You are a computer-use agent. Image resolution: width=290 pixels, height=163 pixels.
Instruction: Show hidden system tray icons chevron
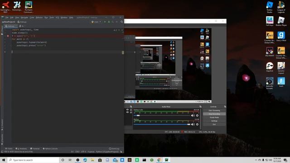pyautogui.click(x=256, y=160)
